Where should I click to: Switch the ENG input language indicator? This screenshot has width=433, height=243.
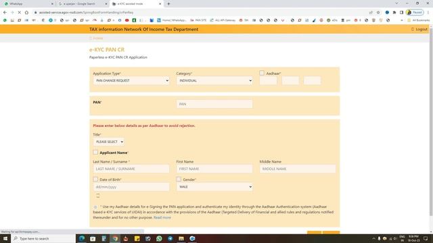click(402, 238)
